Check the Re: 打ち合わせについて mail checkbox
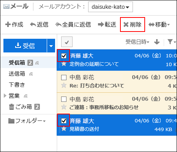The image size is (177, 152). 64,78
